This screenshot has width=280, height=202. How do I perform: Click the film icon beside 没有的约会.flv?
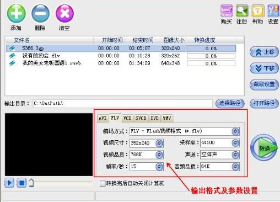(x=12, y=56)
